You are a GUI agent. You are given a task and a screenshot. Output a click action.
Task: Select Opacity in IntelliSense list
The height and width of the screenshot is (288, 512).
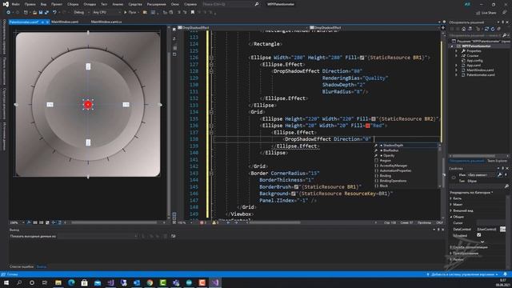389,156
